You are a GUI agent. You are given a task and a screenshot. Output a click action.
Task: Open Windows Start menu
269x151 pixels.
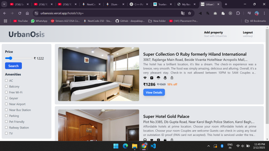(x=116, y=146)
